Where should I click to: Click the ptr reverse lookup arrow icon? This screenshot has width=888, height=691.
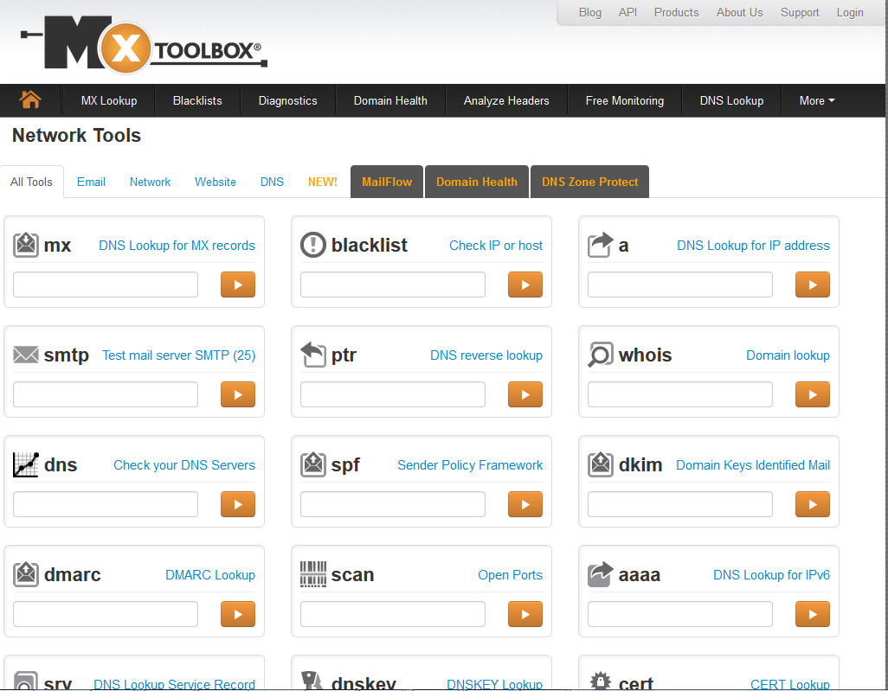pyautogui.click(x=312, y=354)
